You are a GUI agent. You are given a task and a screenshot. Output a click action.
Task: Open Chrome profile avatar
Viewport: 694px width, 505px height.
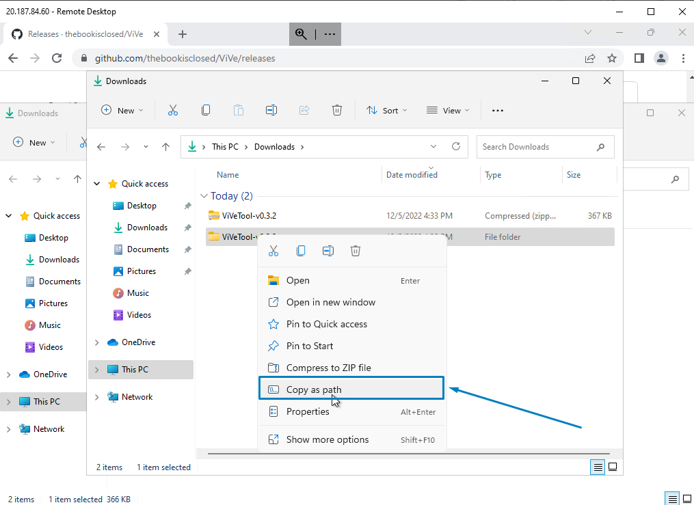(x=661, y=58)
